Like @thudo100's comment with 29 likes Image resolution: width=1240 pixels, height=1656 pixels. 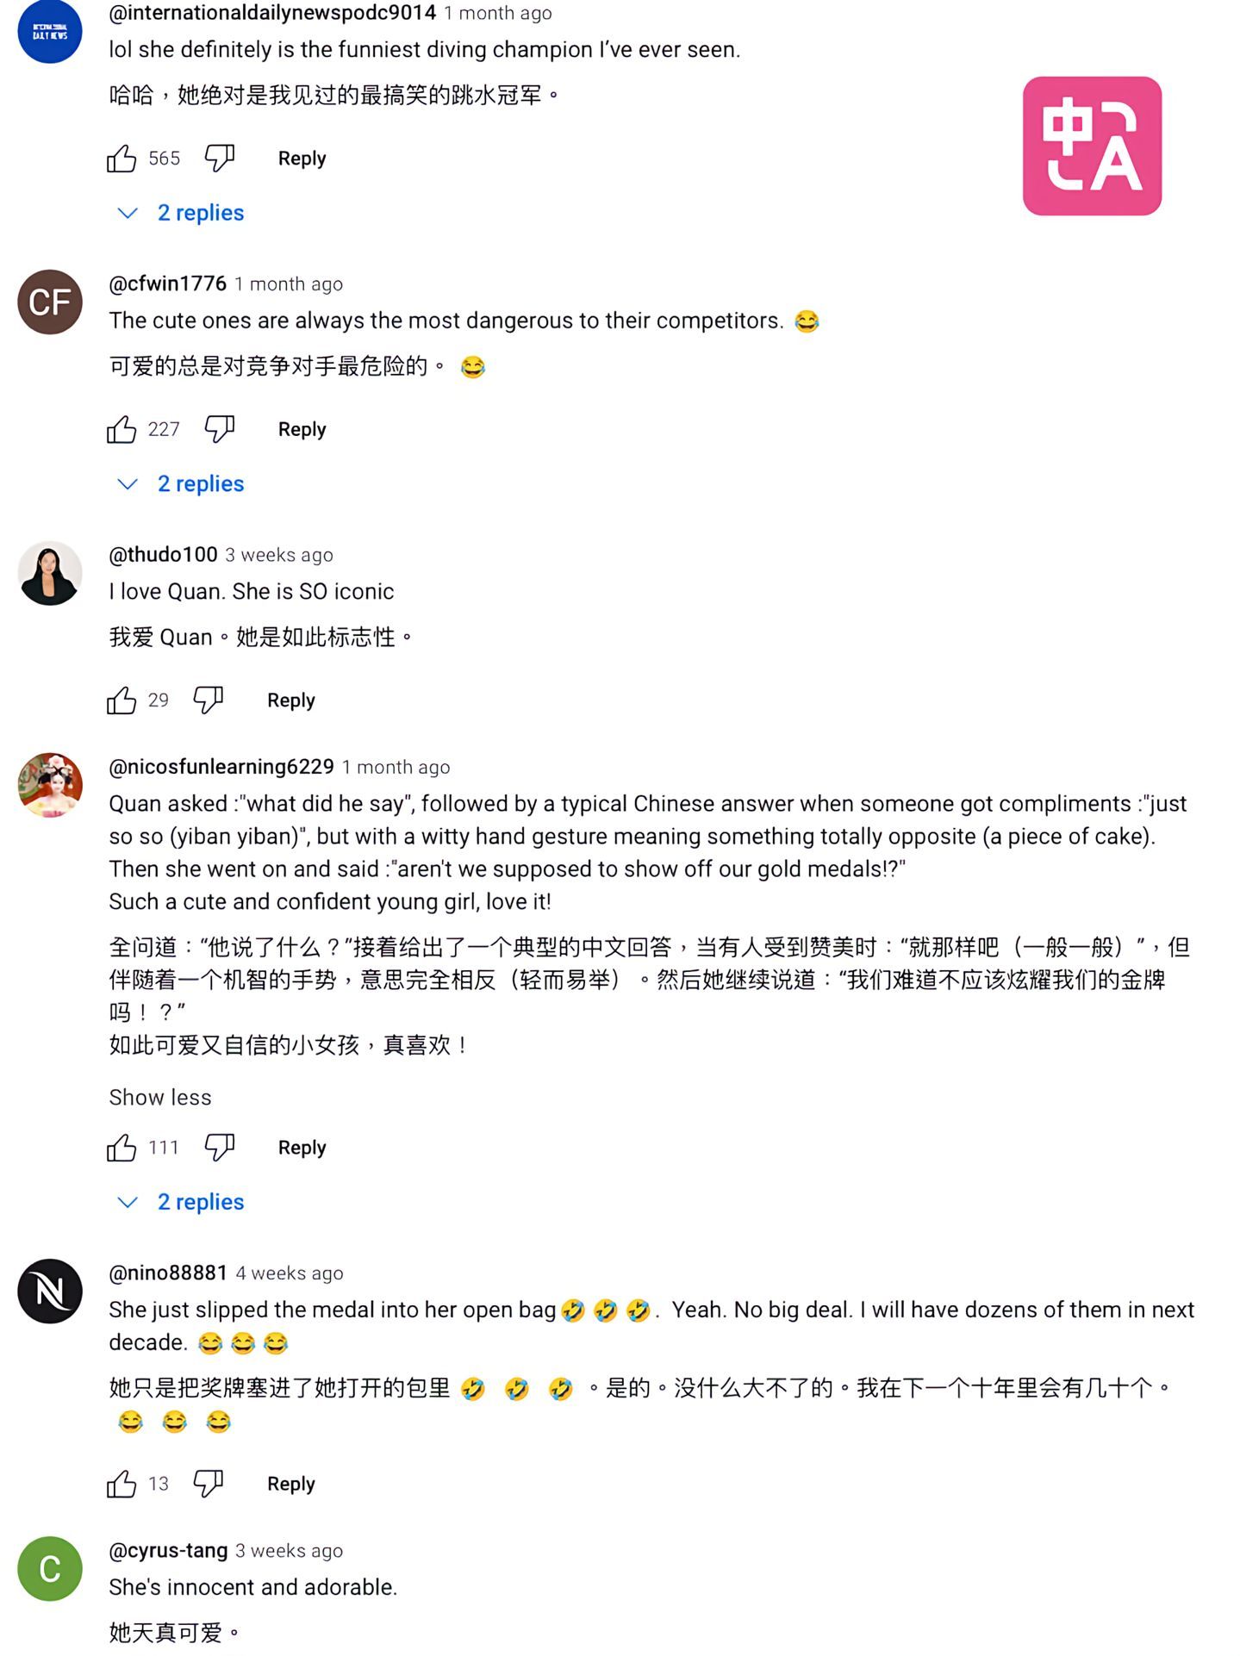(x=122, y=700)
